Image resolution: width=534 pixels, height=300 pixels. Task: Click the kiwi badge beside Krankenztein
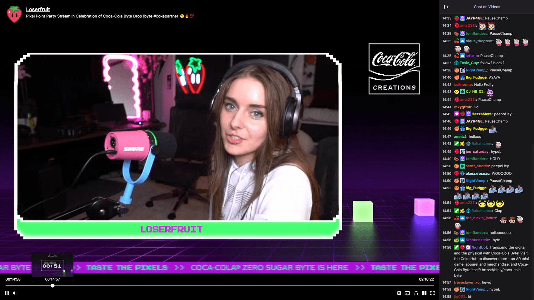457,240
